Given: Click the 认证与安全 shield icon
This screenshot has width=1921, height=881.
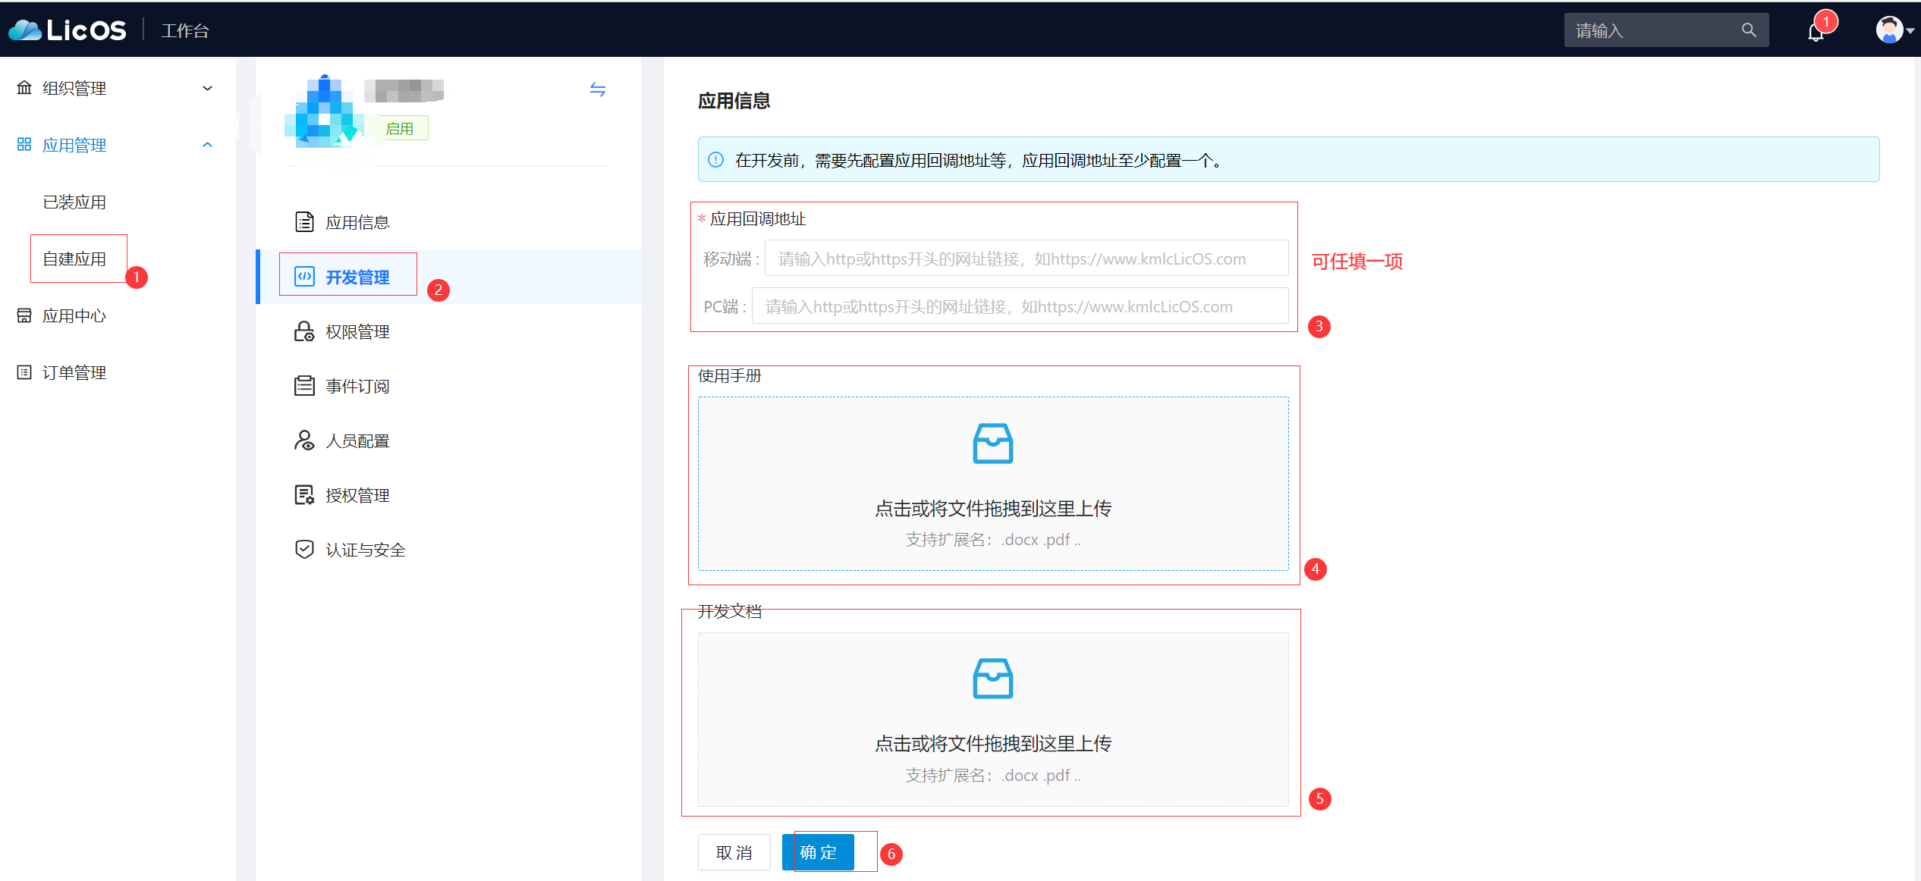Looking at the screenshot, I should tap(304, 550).
